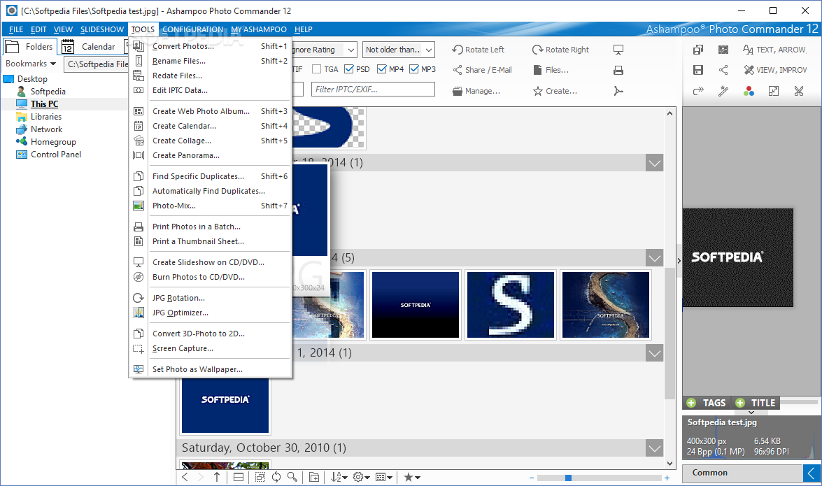This screenshot has width=822, height=486.
Task: Open VIEW, IMPROVE tools
Action: tap(775, 70)
